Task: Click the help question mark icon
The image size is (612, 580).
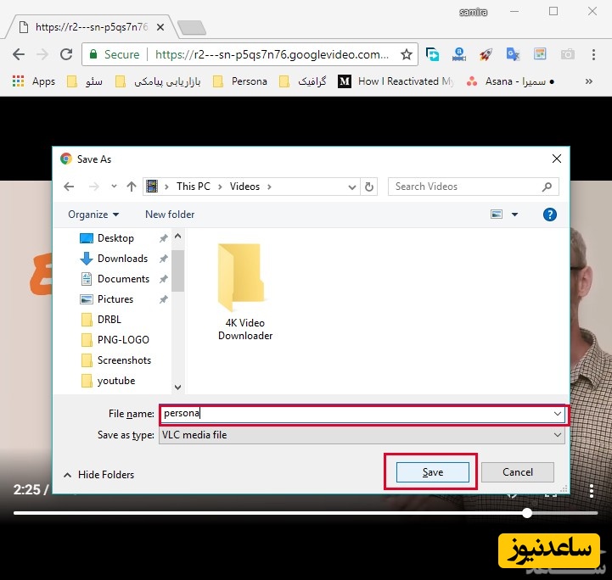Action: [x=549, y=215]
